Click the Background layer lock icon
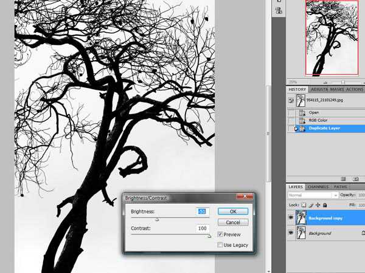 (363, 232)
